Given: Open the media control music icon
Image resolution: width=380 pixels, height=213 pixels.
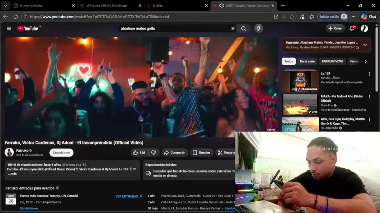Looking at the screenshot, I should 302,17.
